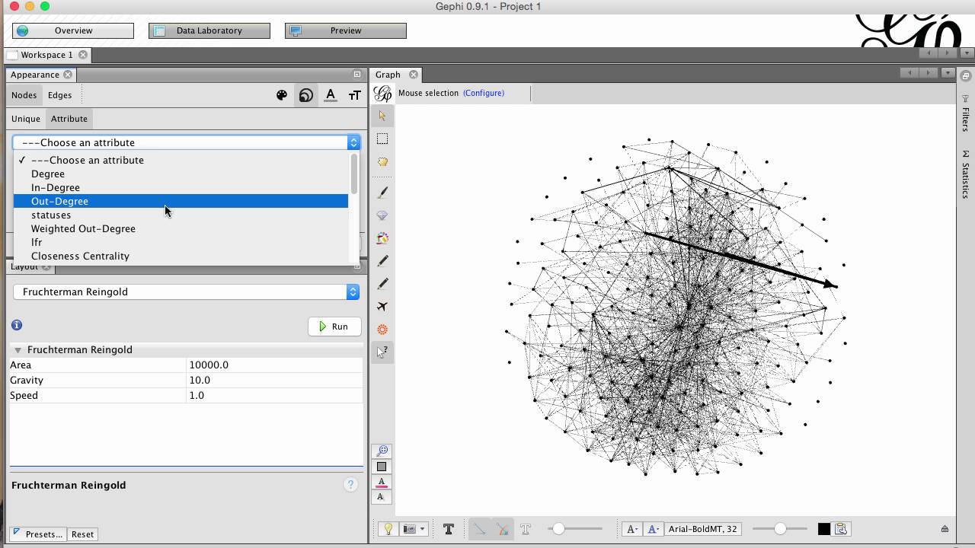Select Out-Degree in the attribute list

(181, 201)
